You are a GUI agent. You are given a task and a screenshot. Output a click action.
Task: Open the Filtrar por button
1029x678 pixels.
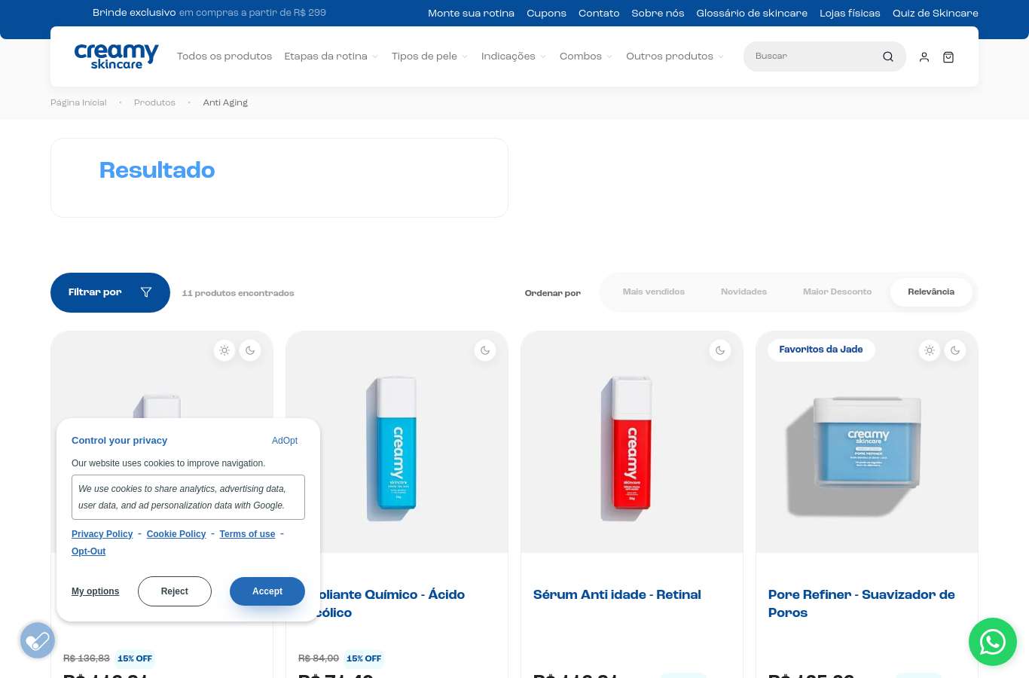click(110, 292)
